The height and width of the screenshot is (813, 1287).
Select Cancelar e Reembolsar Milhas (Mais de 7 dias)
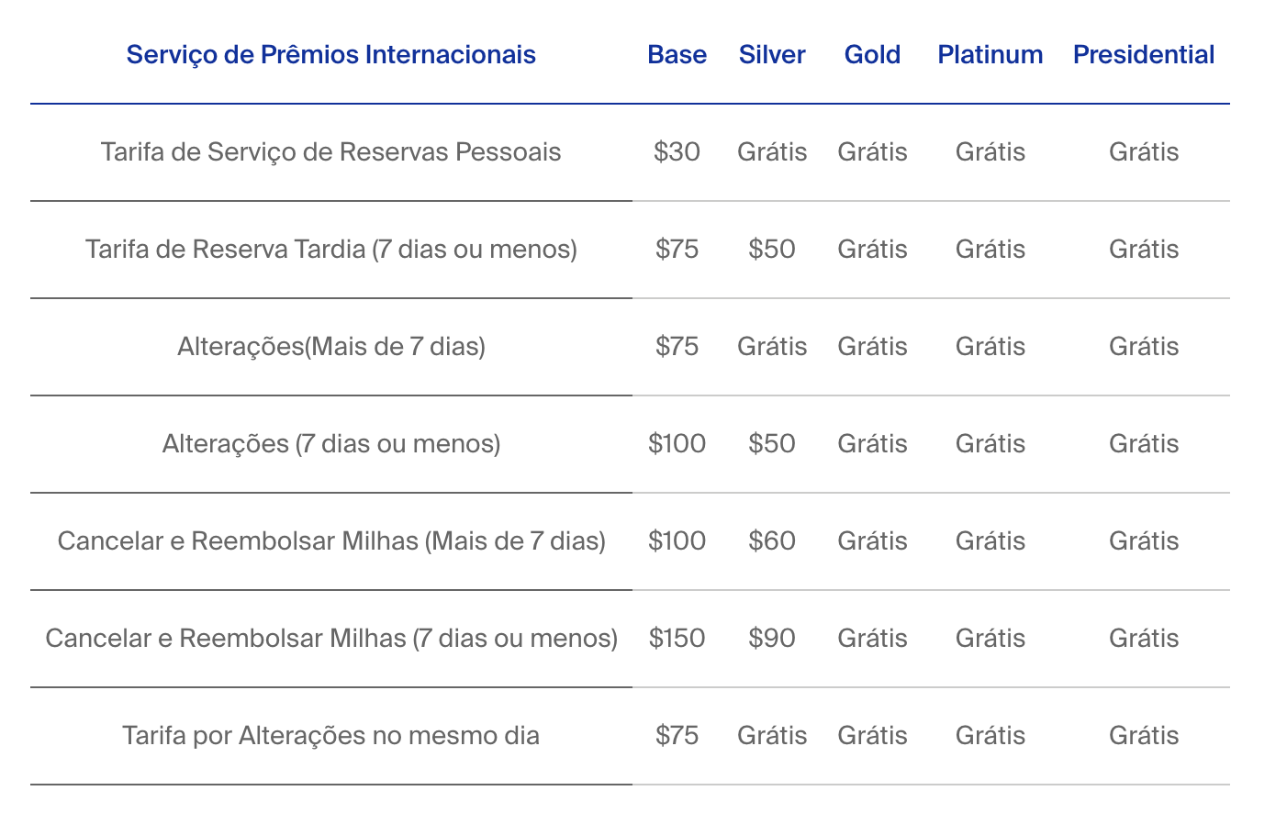point(330,541)
